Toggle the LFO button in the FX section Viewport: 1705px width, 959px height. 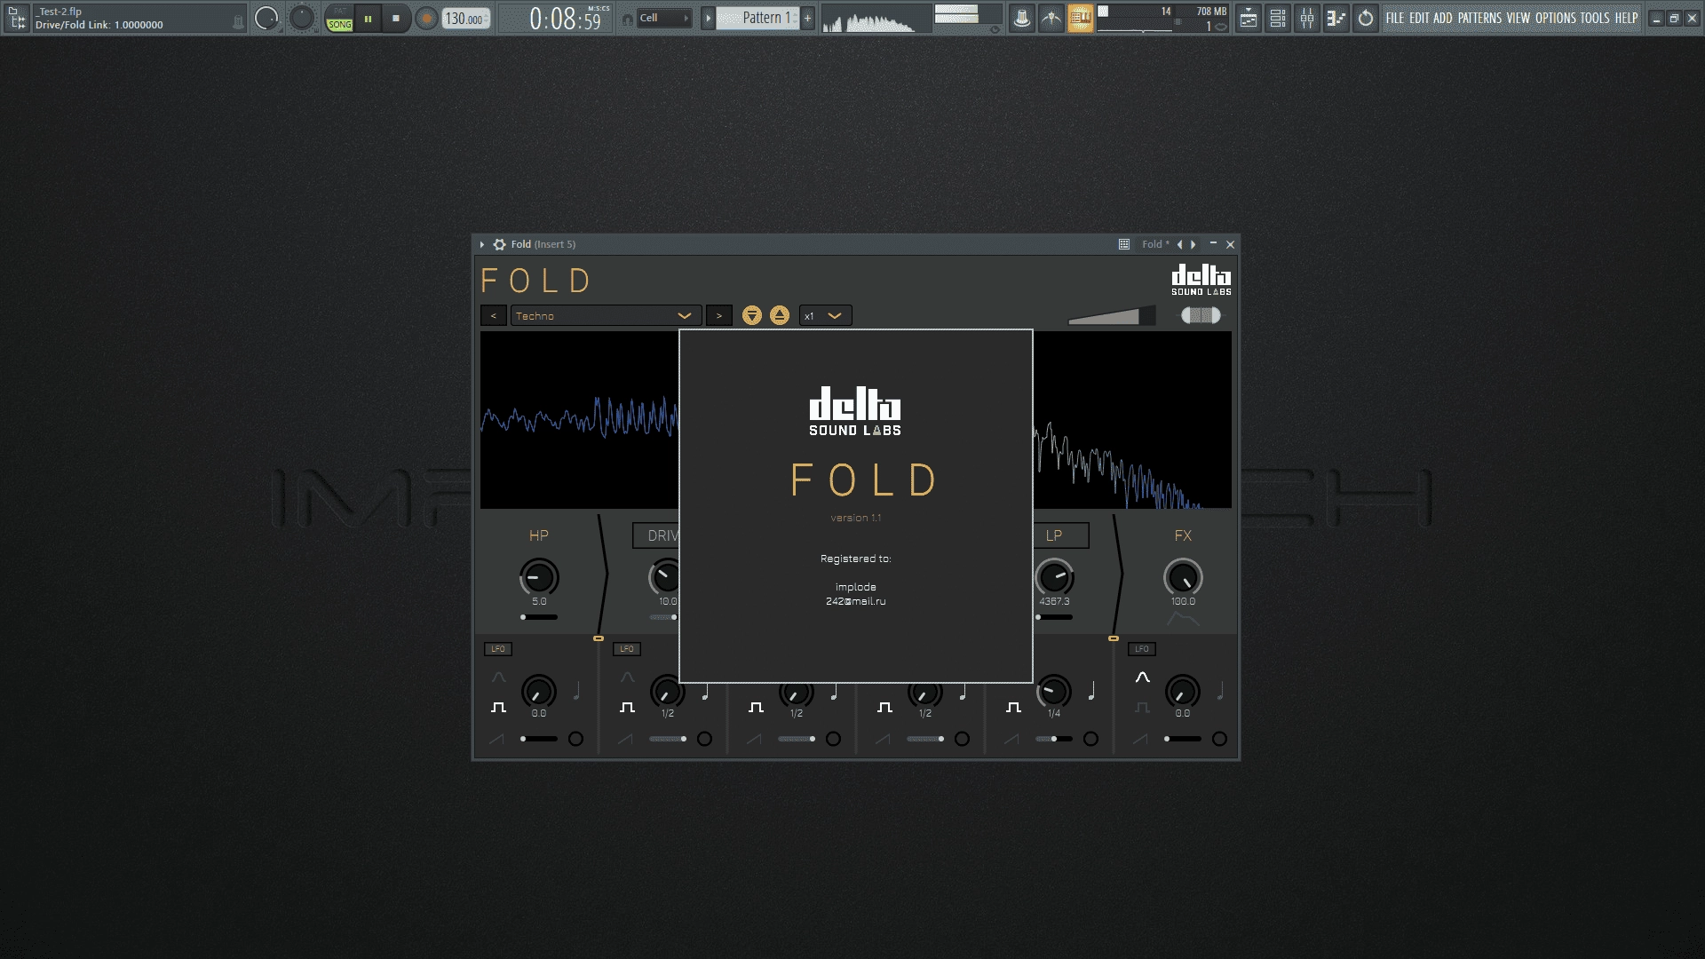1142,649
